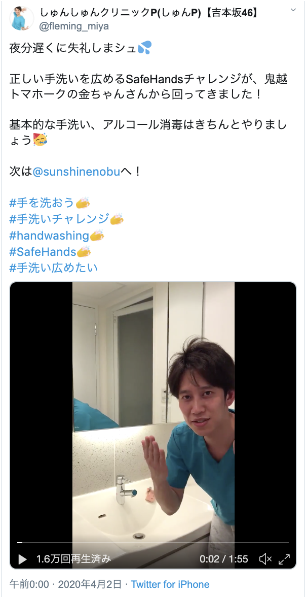This screenshot has height=597, width=306.
Task: Play the handwashing video
Action: click(23, 559)
